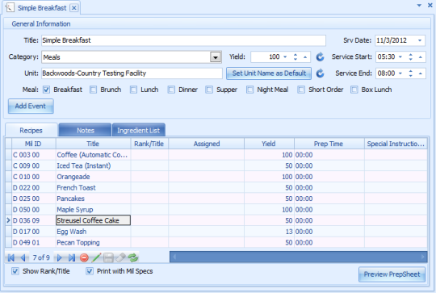Close the panel with the top-right X
The image size is (436, 293).
[430, 6]
